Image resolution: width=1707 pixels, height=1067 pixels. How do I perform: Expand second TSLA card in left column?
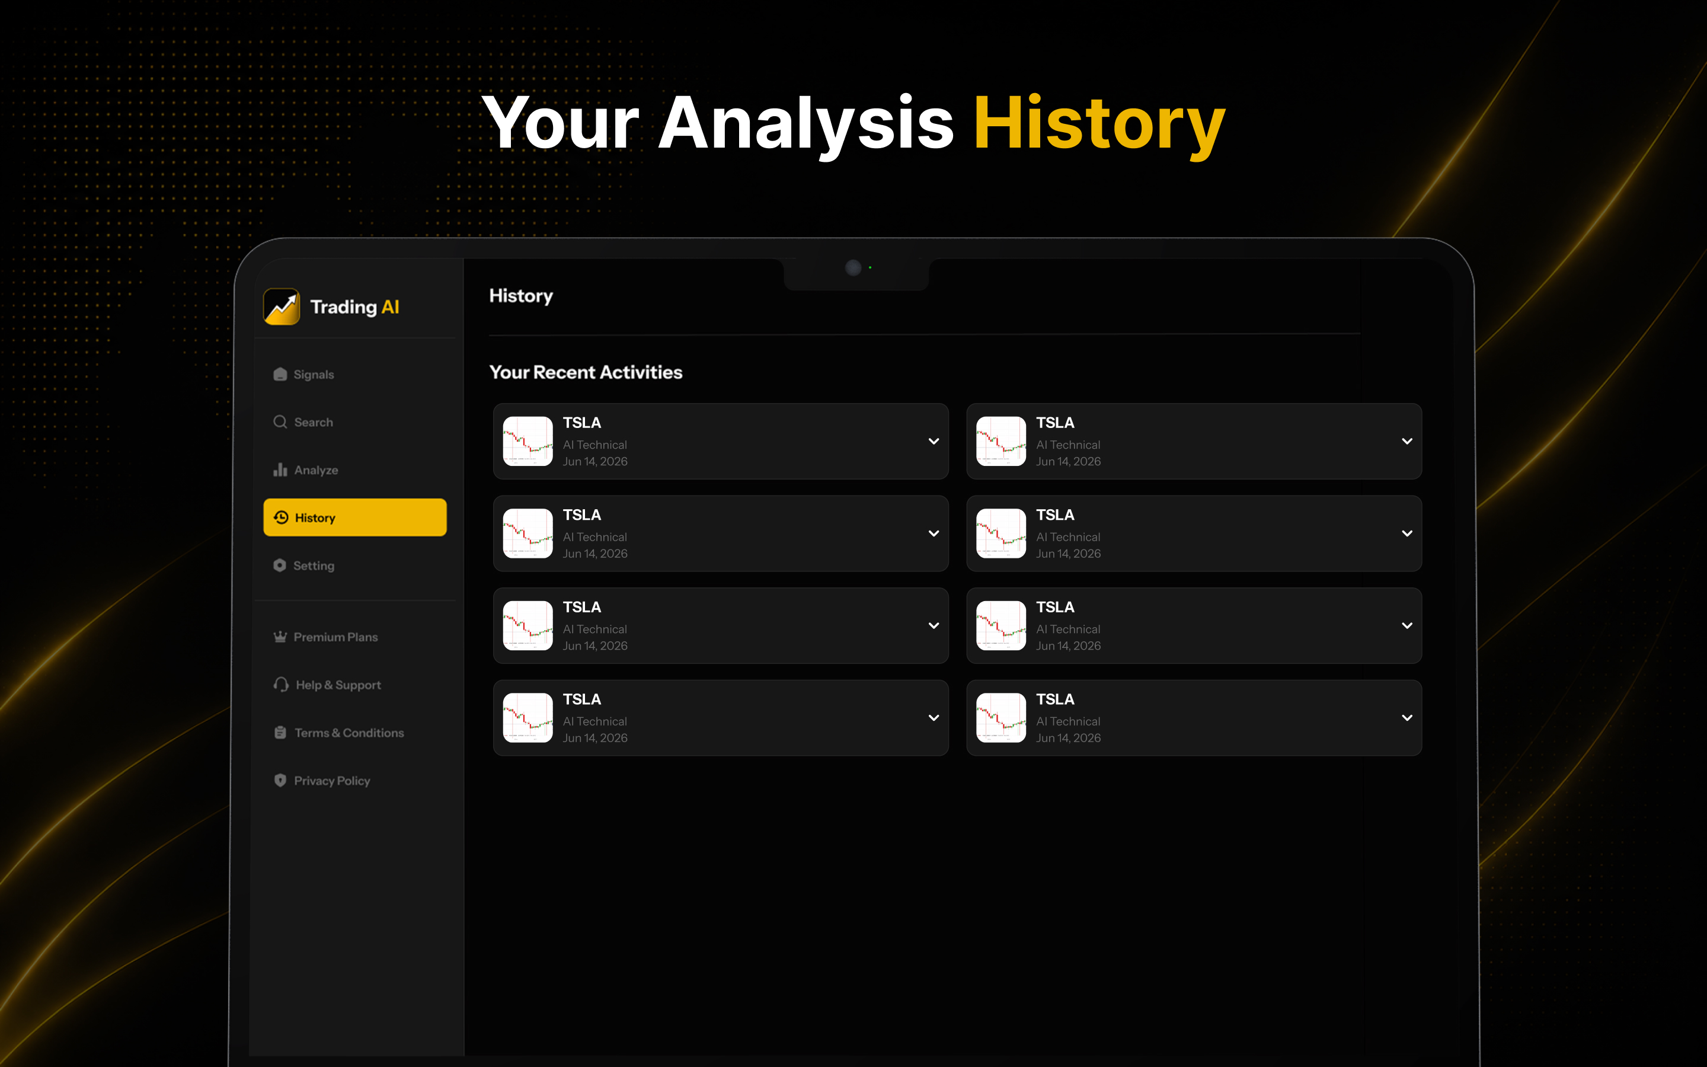934,533
